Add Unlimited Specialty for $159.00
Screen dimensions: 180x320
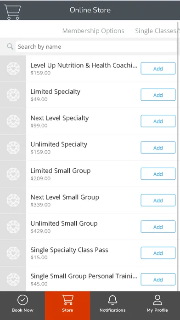click(158, 147)
